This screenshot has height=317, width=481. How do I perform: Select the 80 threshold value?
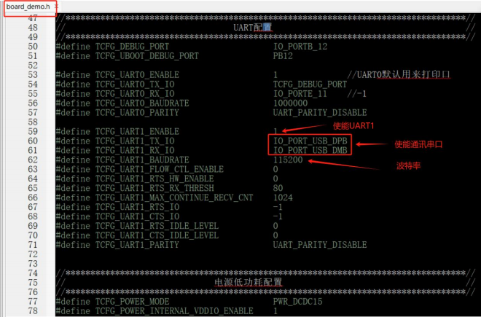[278, 188]
